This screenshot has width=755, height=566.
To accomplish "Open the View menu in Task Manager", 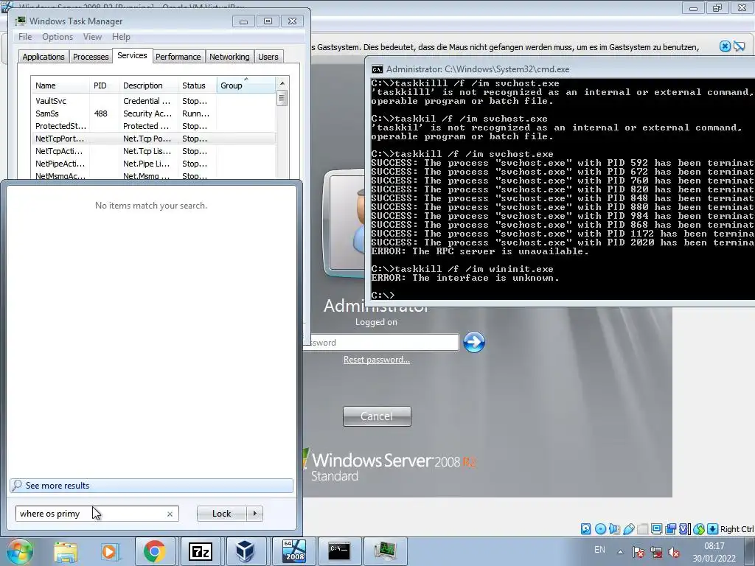I will 92,37.
